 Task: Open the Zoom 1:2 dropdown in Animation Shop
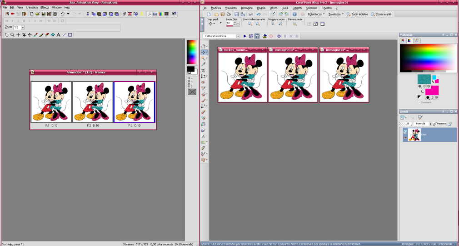pyautogui.click(x=23, y=28)
